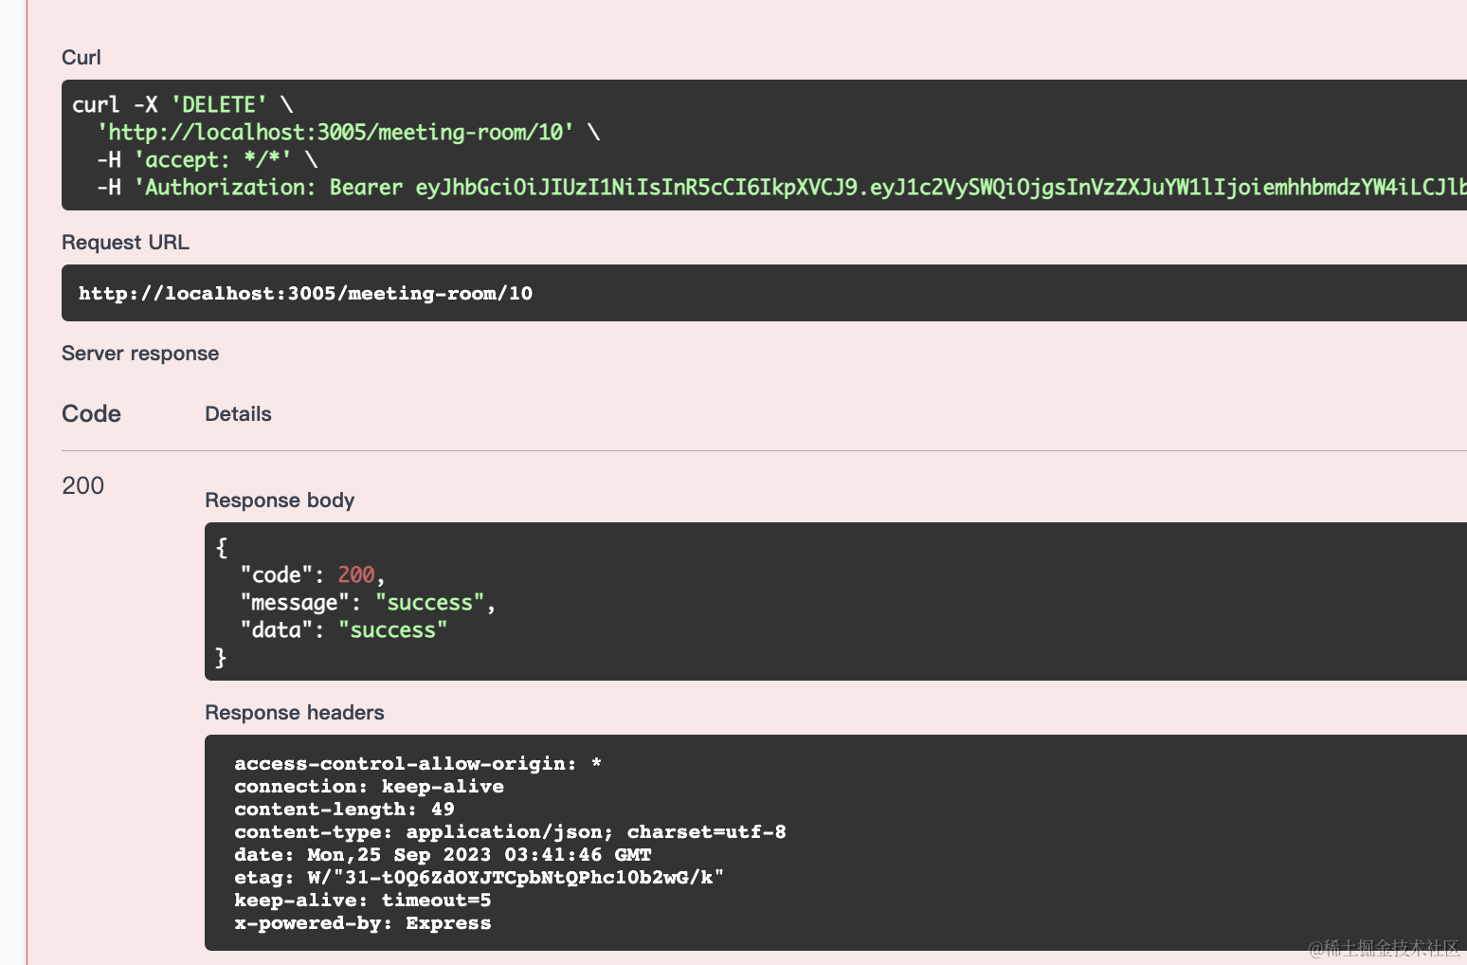This screenshot has height=965, width=1467.
Task: Click the "message": "success" line
Action: point(367,603)
